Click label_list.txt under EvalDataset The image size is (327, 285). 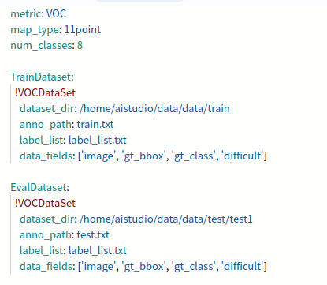click(x=98, y=250)
